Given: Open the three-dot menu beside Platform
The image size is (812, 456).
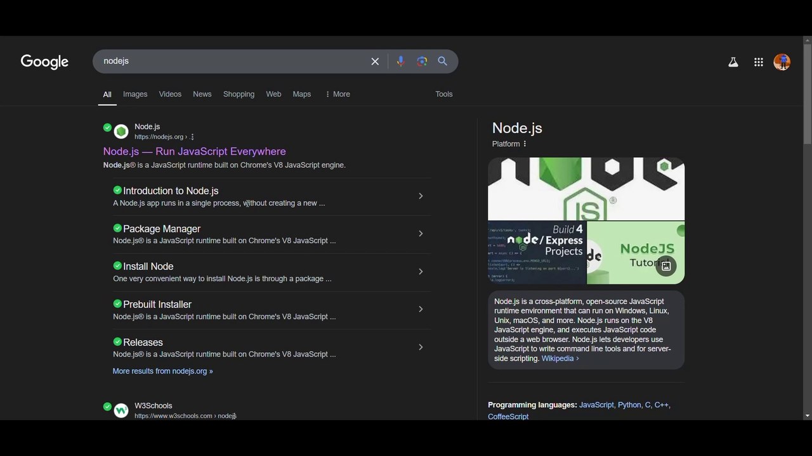Looking at the screenshot, I should [525, 144].
